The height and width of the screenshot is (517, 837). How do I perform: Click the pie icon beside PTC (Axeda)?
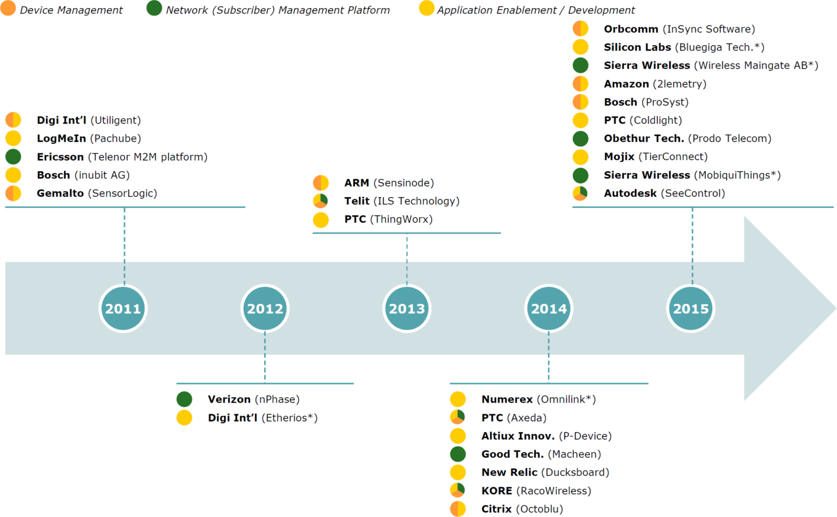coord(457,417)
